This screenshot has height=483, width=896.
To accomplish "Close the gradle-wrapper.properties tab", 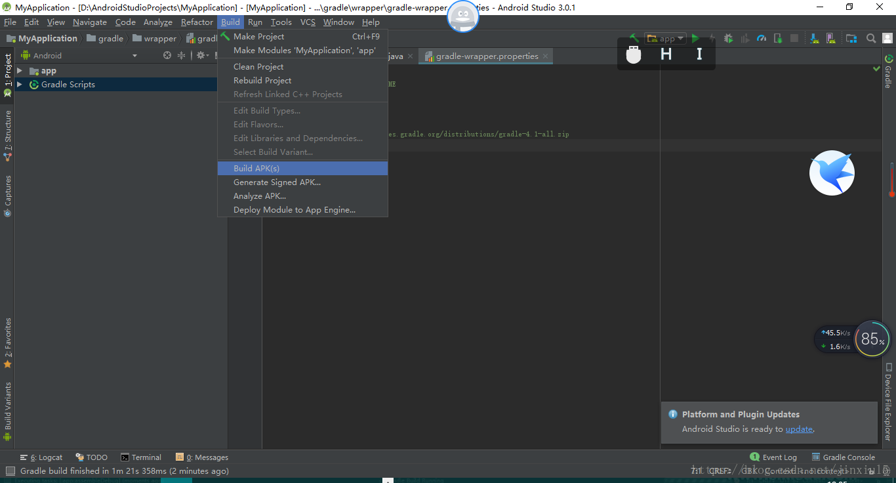I will (546, 56).
